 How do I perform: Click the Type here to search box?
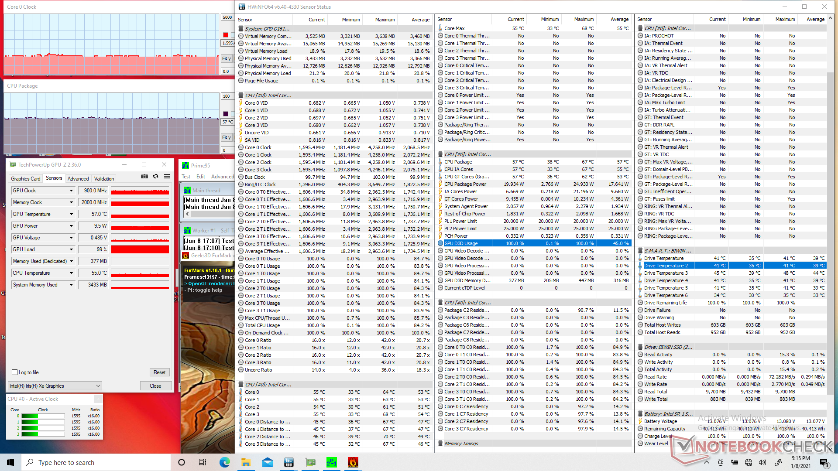point(96,462)
